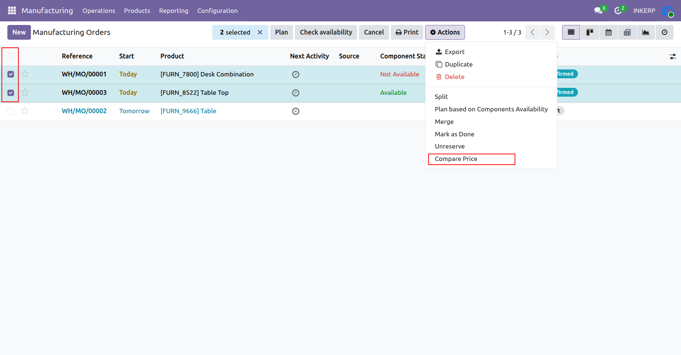The image size is (681, 355).
Task: Go to next page of records
Action: (x=547, y=32)
